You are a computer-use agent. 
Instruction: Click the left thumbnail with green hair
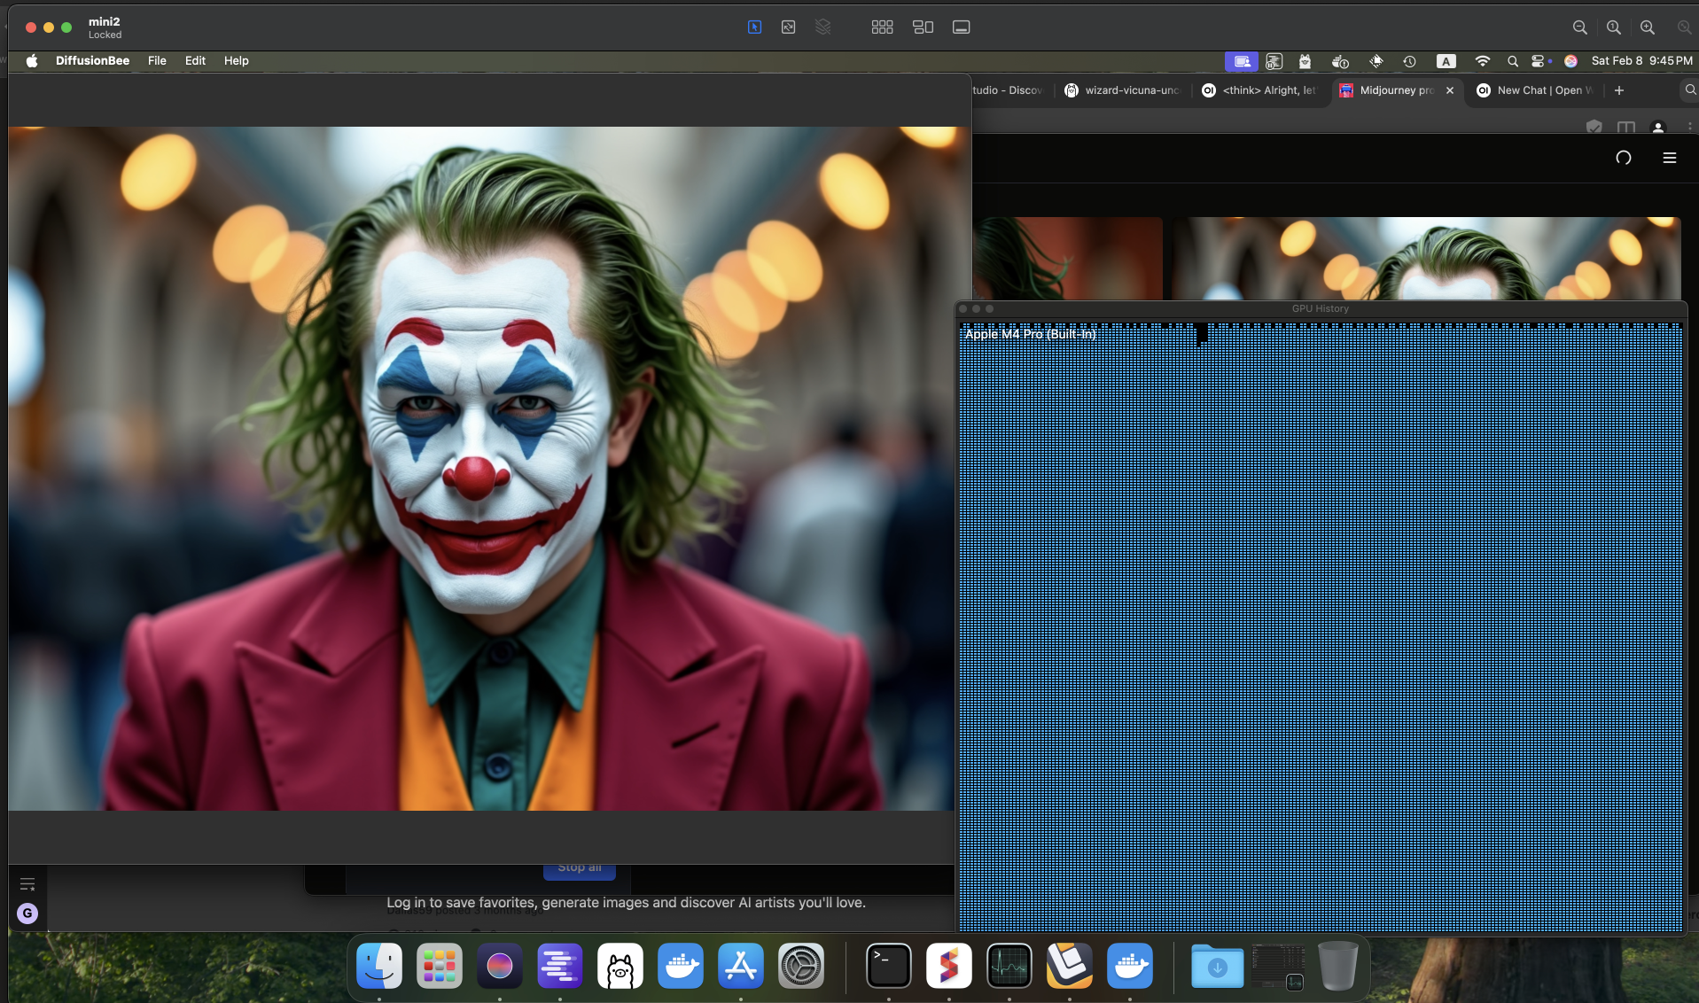click(x=1068, y=259)
